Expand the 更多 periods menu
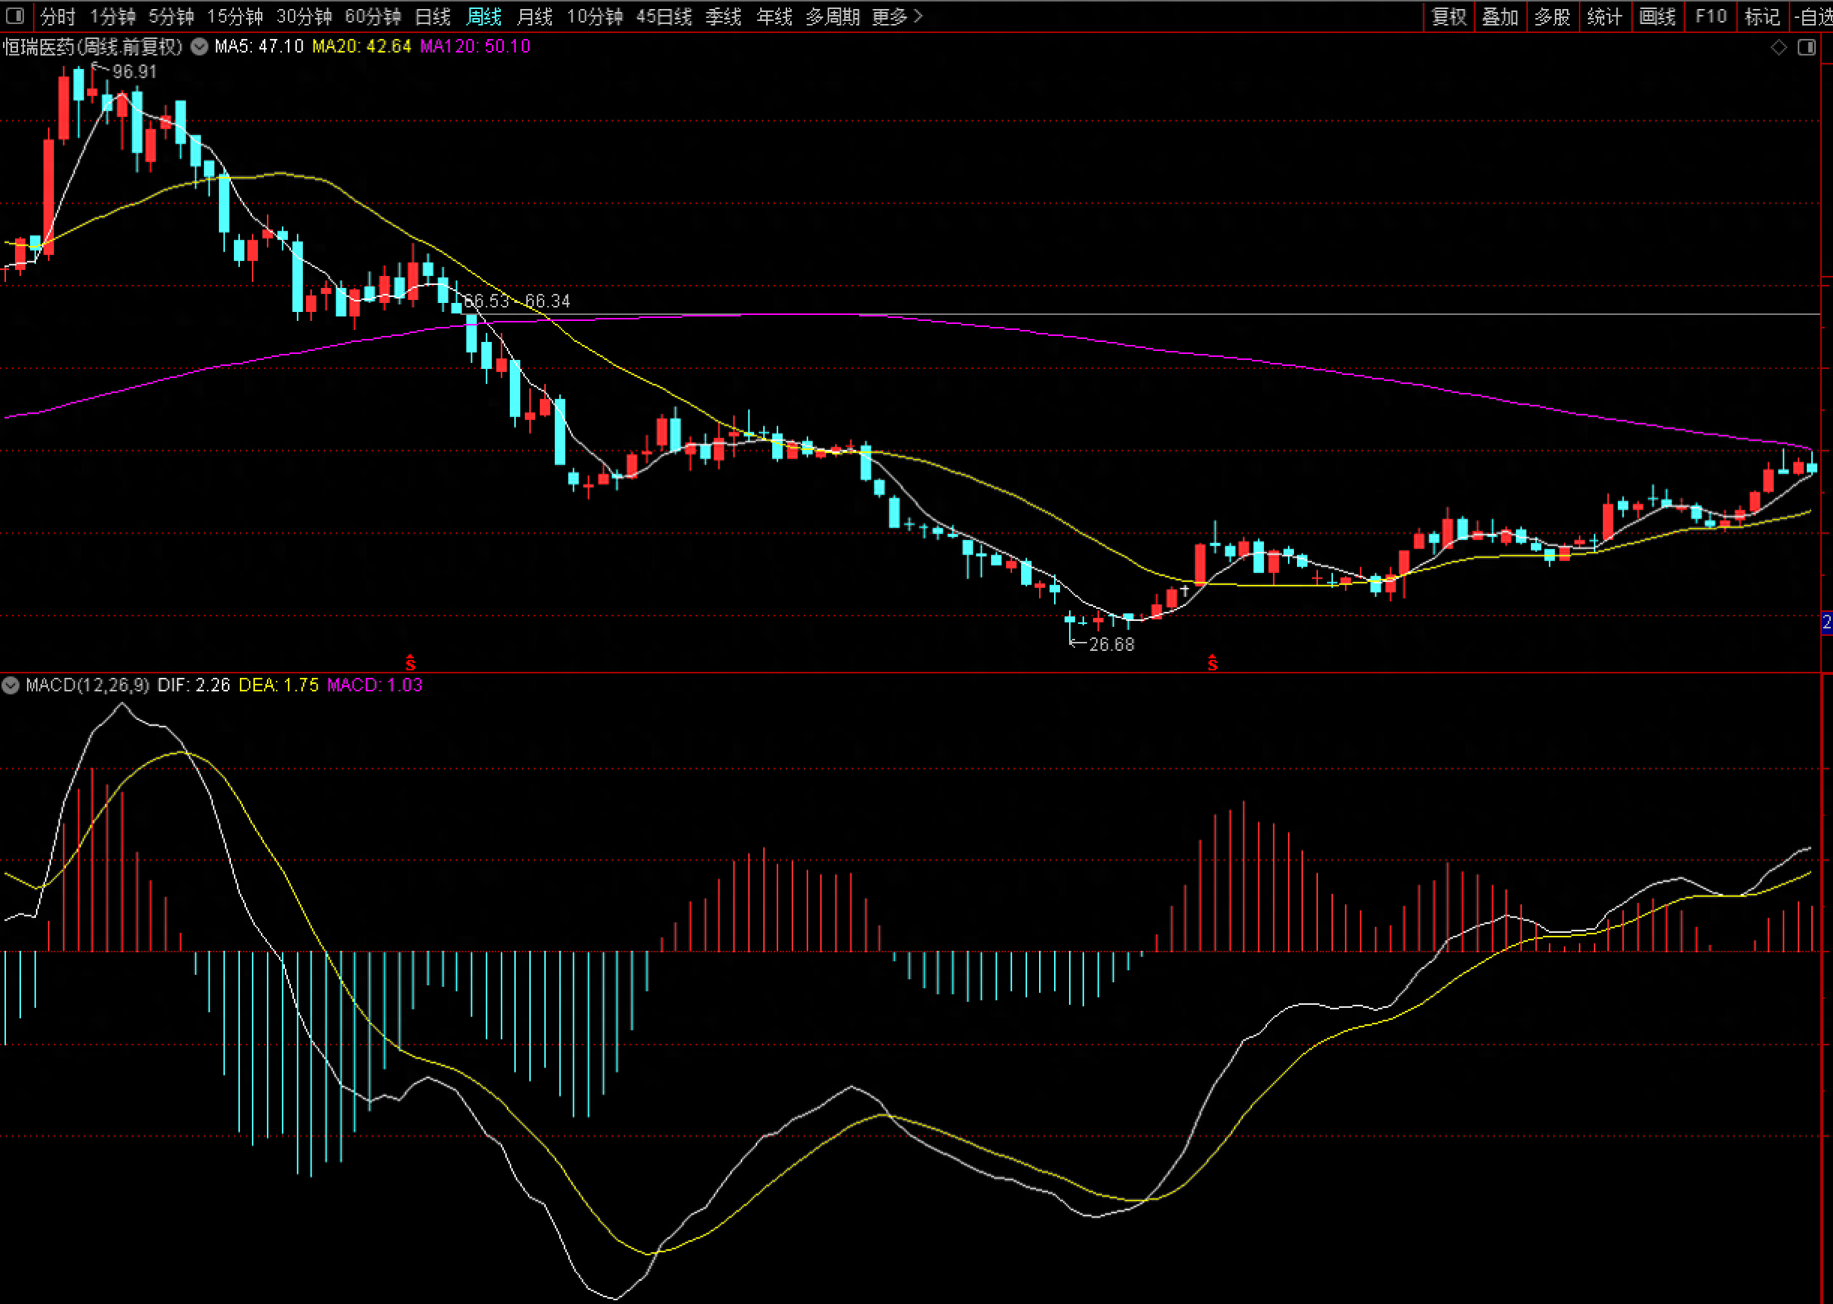This screenshot has height=1304, width=1833. pyautogui.click(x=897, y=16)
